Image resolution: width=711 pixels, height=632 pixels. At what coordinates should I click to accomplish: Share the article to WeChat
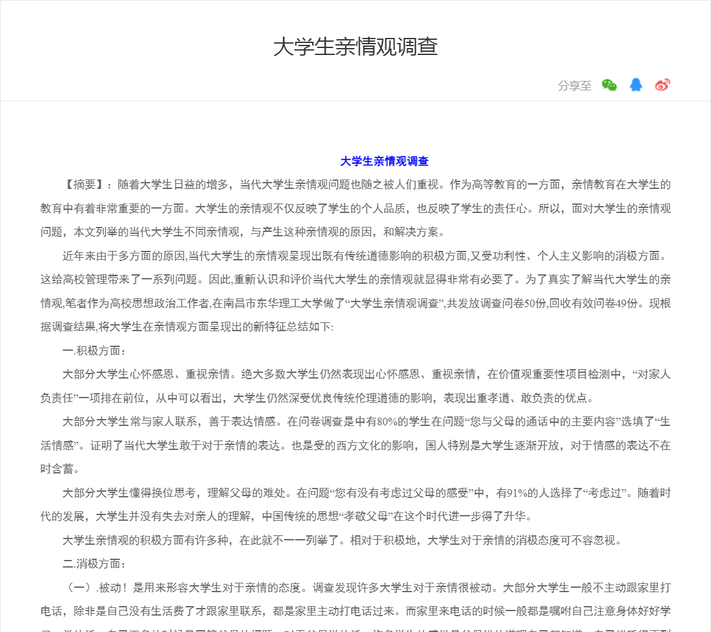[609, 85]
